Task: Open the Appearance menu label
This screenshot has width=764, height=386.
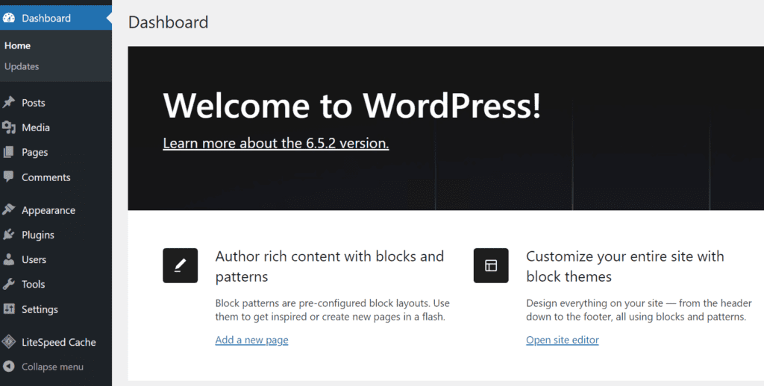Action: pos(48,210)
